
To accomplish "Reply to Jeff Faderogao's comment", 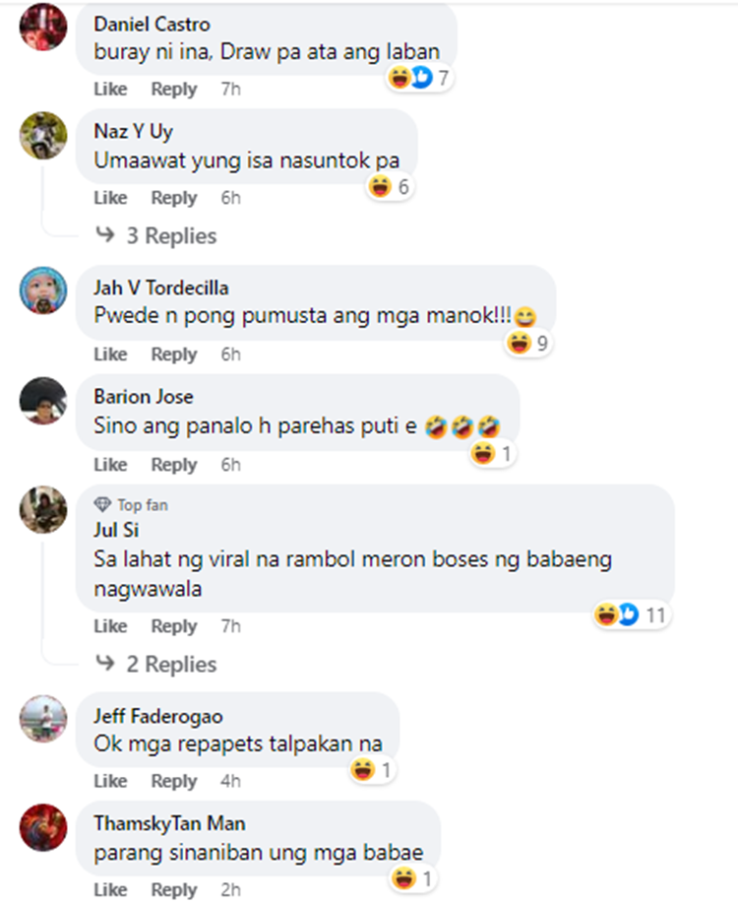I will coord(174,782).
